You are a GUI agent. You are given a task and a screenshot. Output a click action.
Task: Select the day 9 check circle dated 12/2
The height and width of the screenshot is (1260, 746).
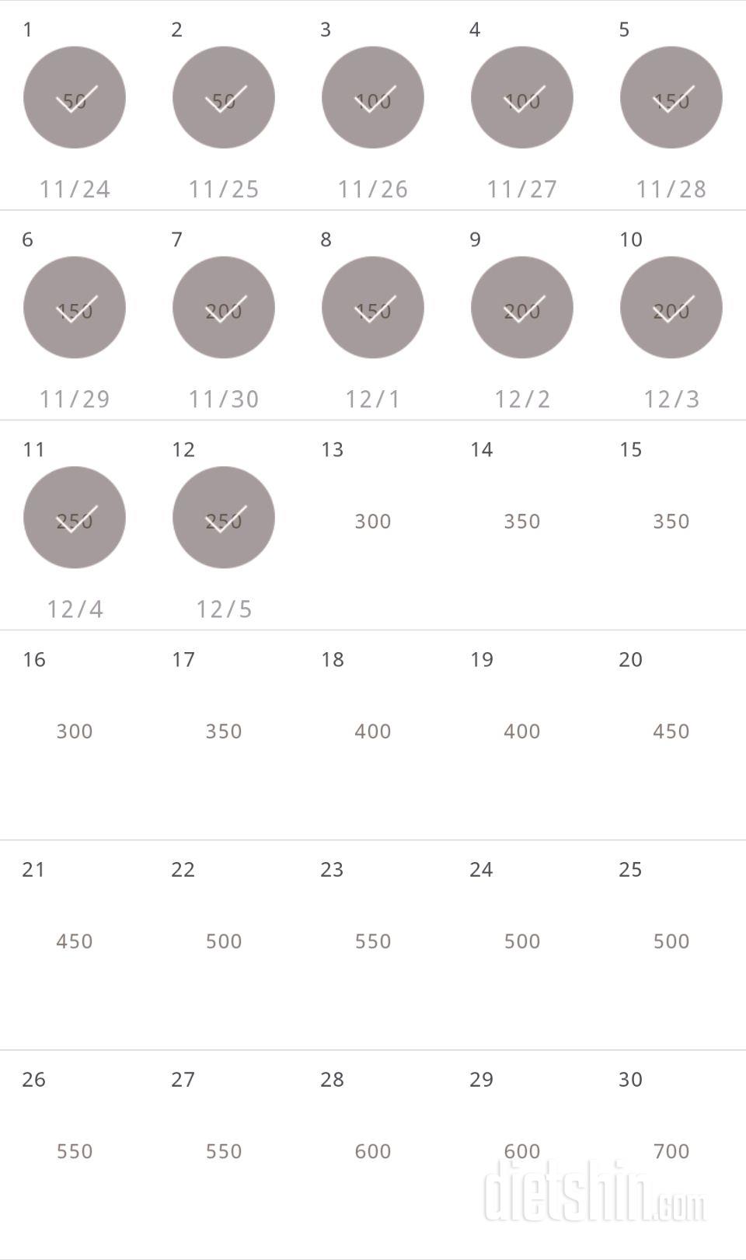click(x=522, y=308)
